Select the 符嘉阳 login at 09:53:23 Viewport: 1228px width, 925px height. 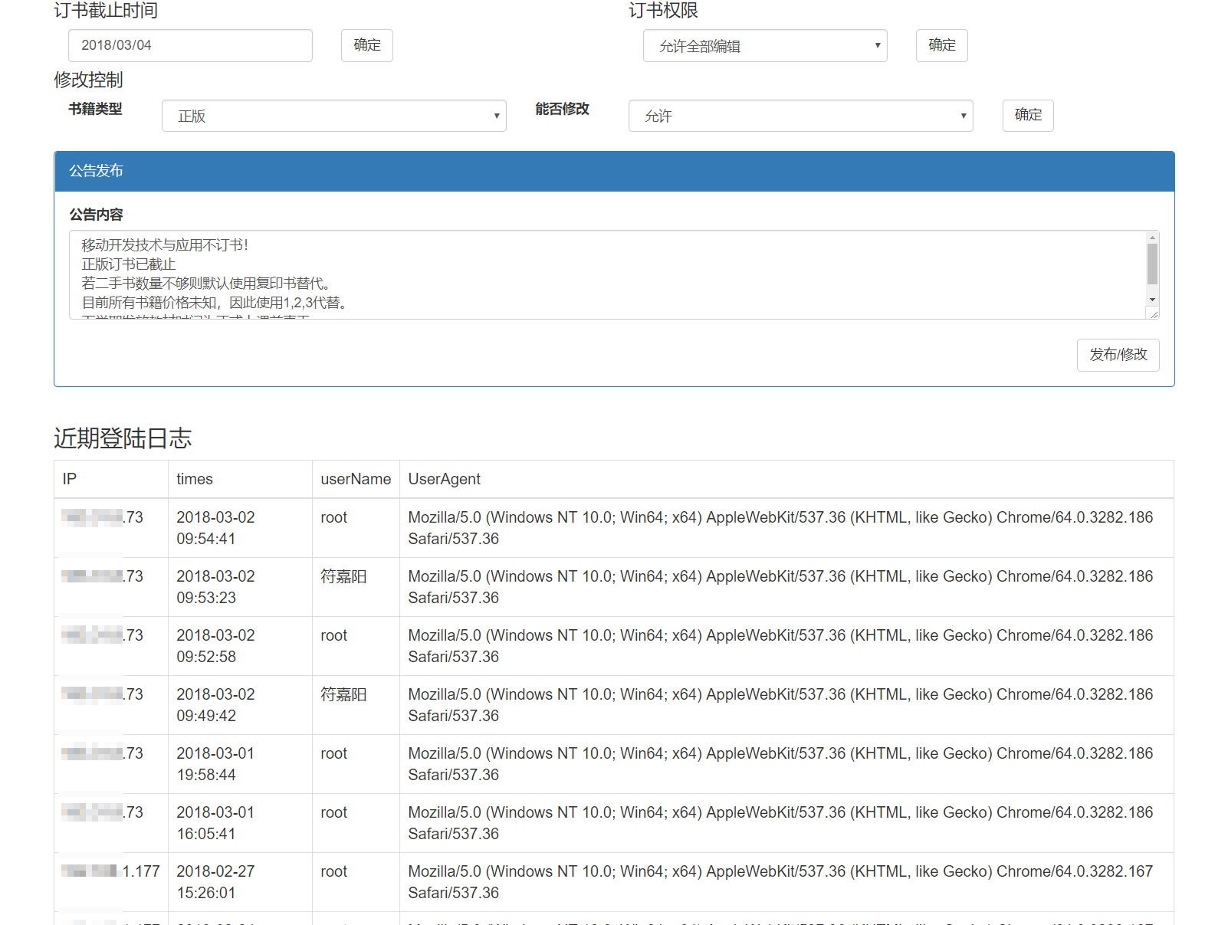pos(343,577)
